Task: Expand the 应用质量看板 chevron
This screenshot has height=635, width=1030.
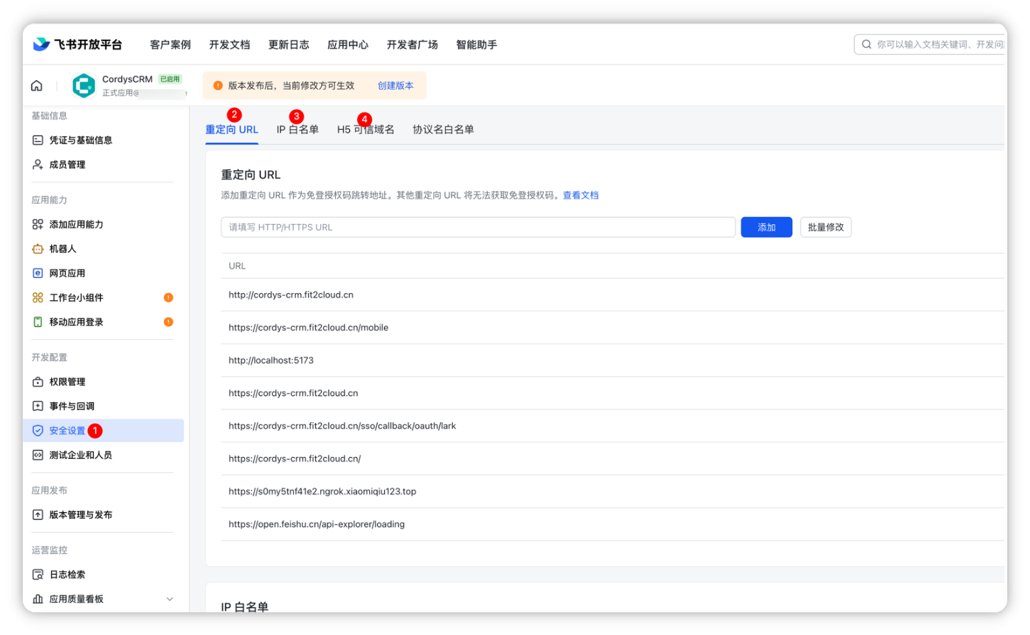Action: [170, 599]
